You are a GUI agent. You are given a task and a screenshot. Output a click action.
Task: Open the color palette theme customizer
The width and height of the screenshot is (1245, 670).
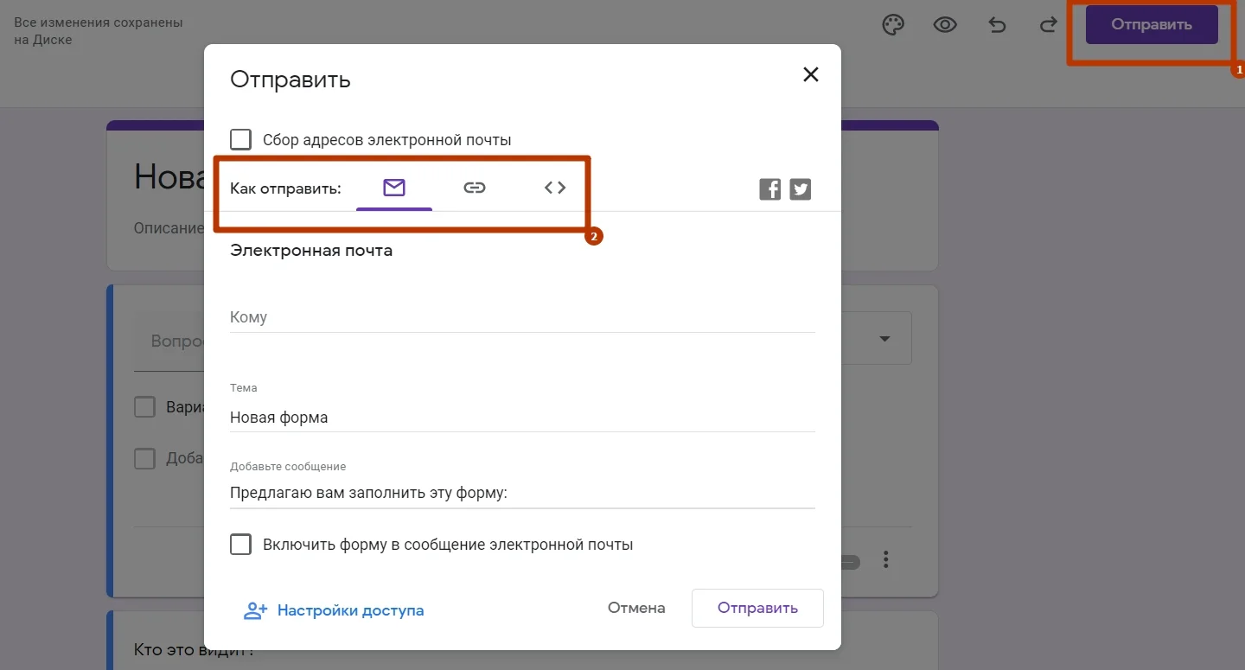[892, 25]
